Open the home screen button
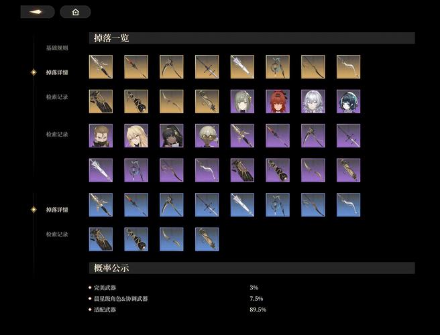This screenshot has height=335, width=440. 75,12
